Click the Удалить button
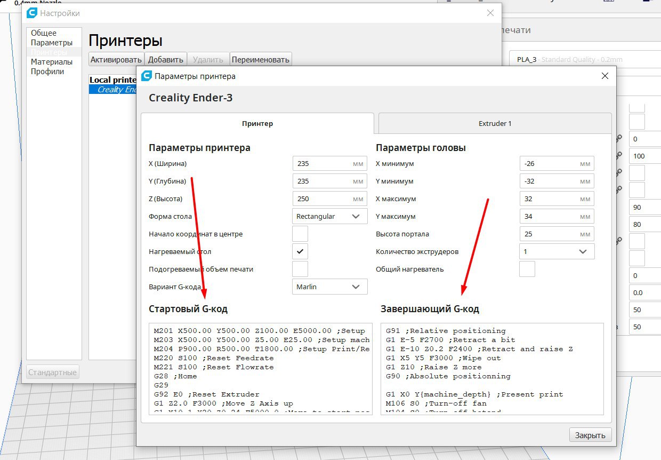 pyautogui.click(x=208, y=59)
